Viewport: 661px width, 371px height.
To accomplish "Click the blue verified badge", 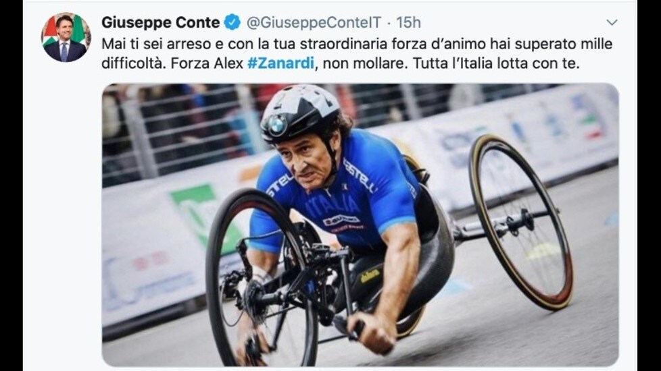I will (232, 22).
